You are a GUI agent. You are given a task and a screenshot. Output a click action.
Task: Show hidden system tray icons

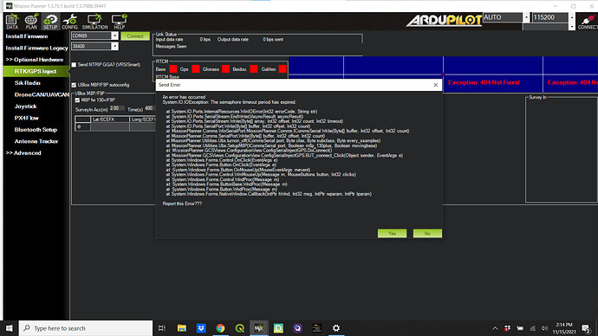(495, 328)
